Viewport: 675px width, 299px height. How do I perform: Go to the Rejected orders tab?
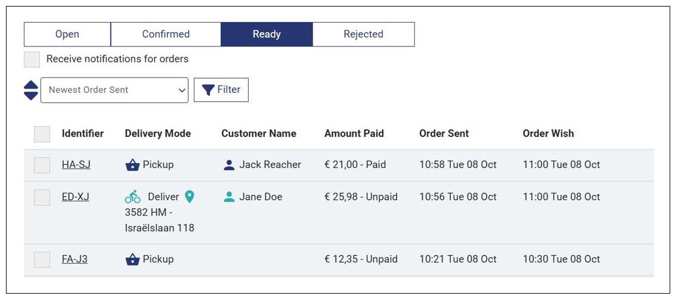tap(363, 35)
